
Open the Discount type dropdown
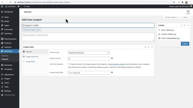point(89,53)
